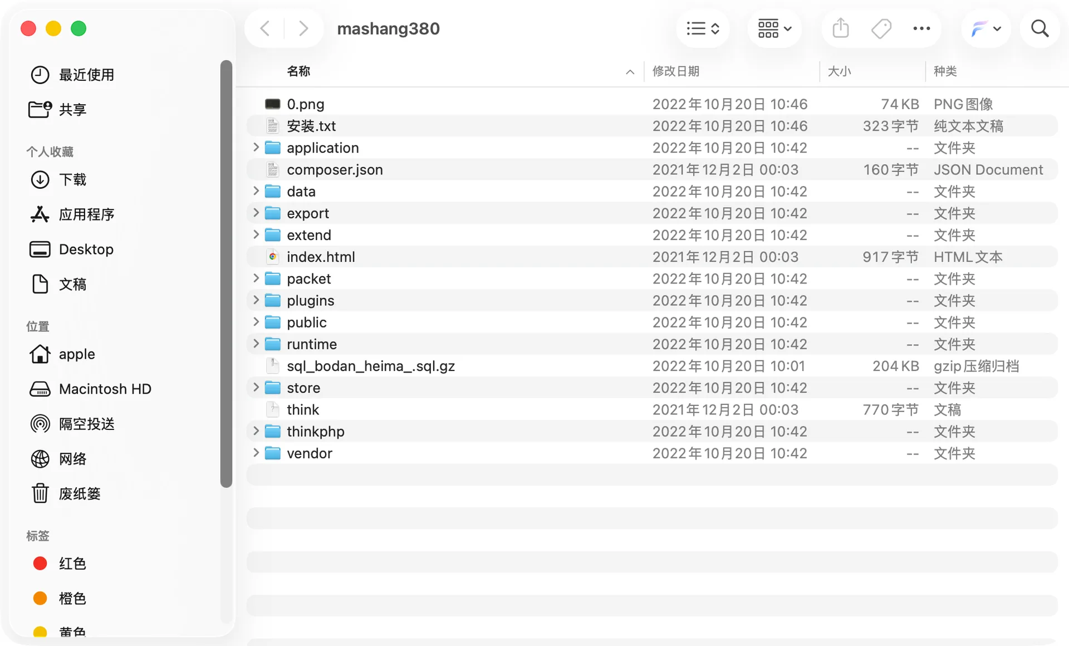Select the runtime folder row

coord(652,344)
